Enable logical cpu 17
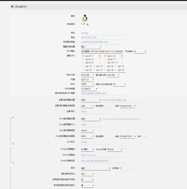 pos(94,70)
